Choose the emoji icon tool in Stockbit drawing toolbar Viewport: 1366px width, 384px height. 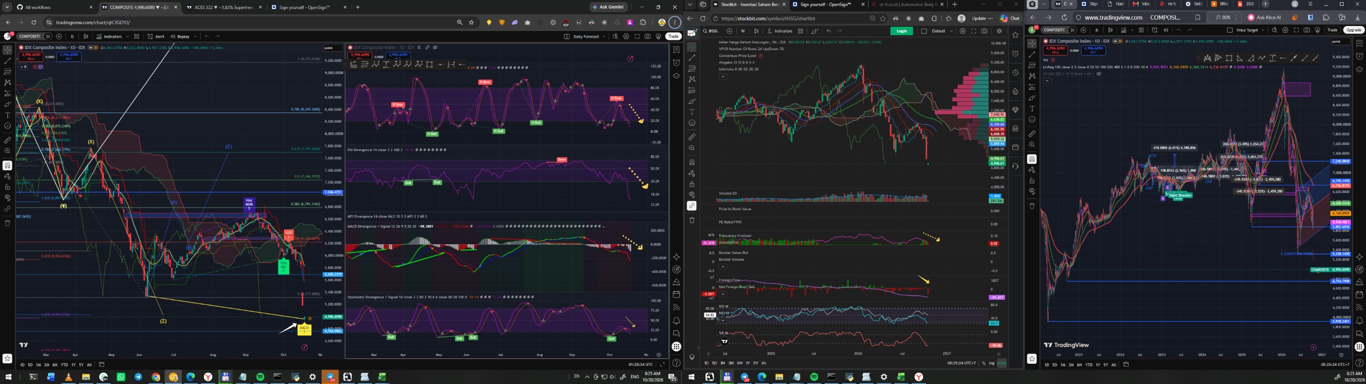click(692, 123)
